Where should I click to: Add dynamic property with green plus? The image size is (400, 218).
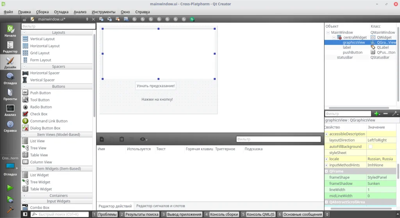[x=377, y=113]
